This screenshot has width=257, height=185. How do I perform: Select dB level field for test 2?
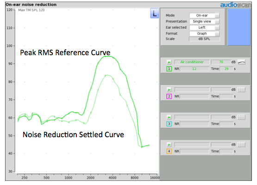pos(221,89)
